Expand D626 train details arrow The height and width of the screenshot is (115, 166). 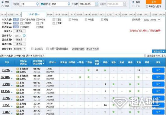coord(12,71)
